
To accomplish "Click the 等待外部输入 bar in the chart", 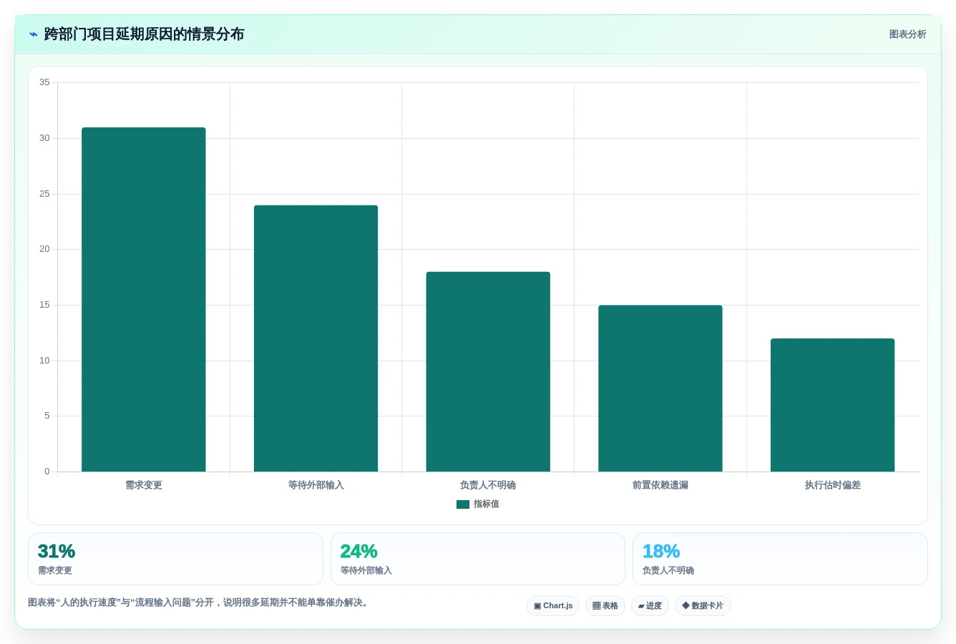I will [x=316, y=338].
